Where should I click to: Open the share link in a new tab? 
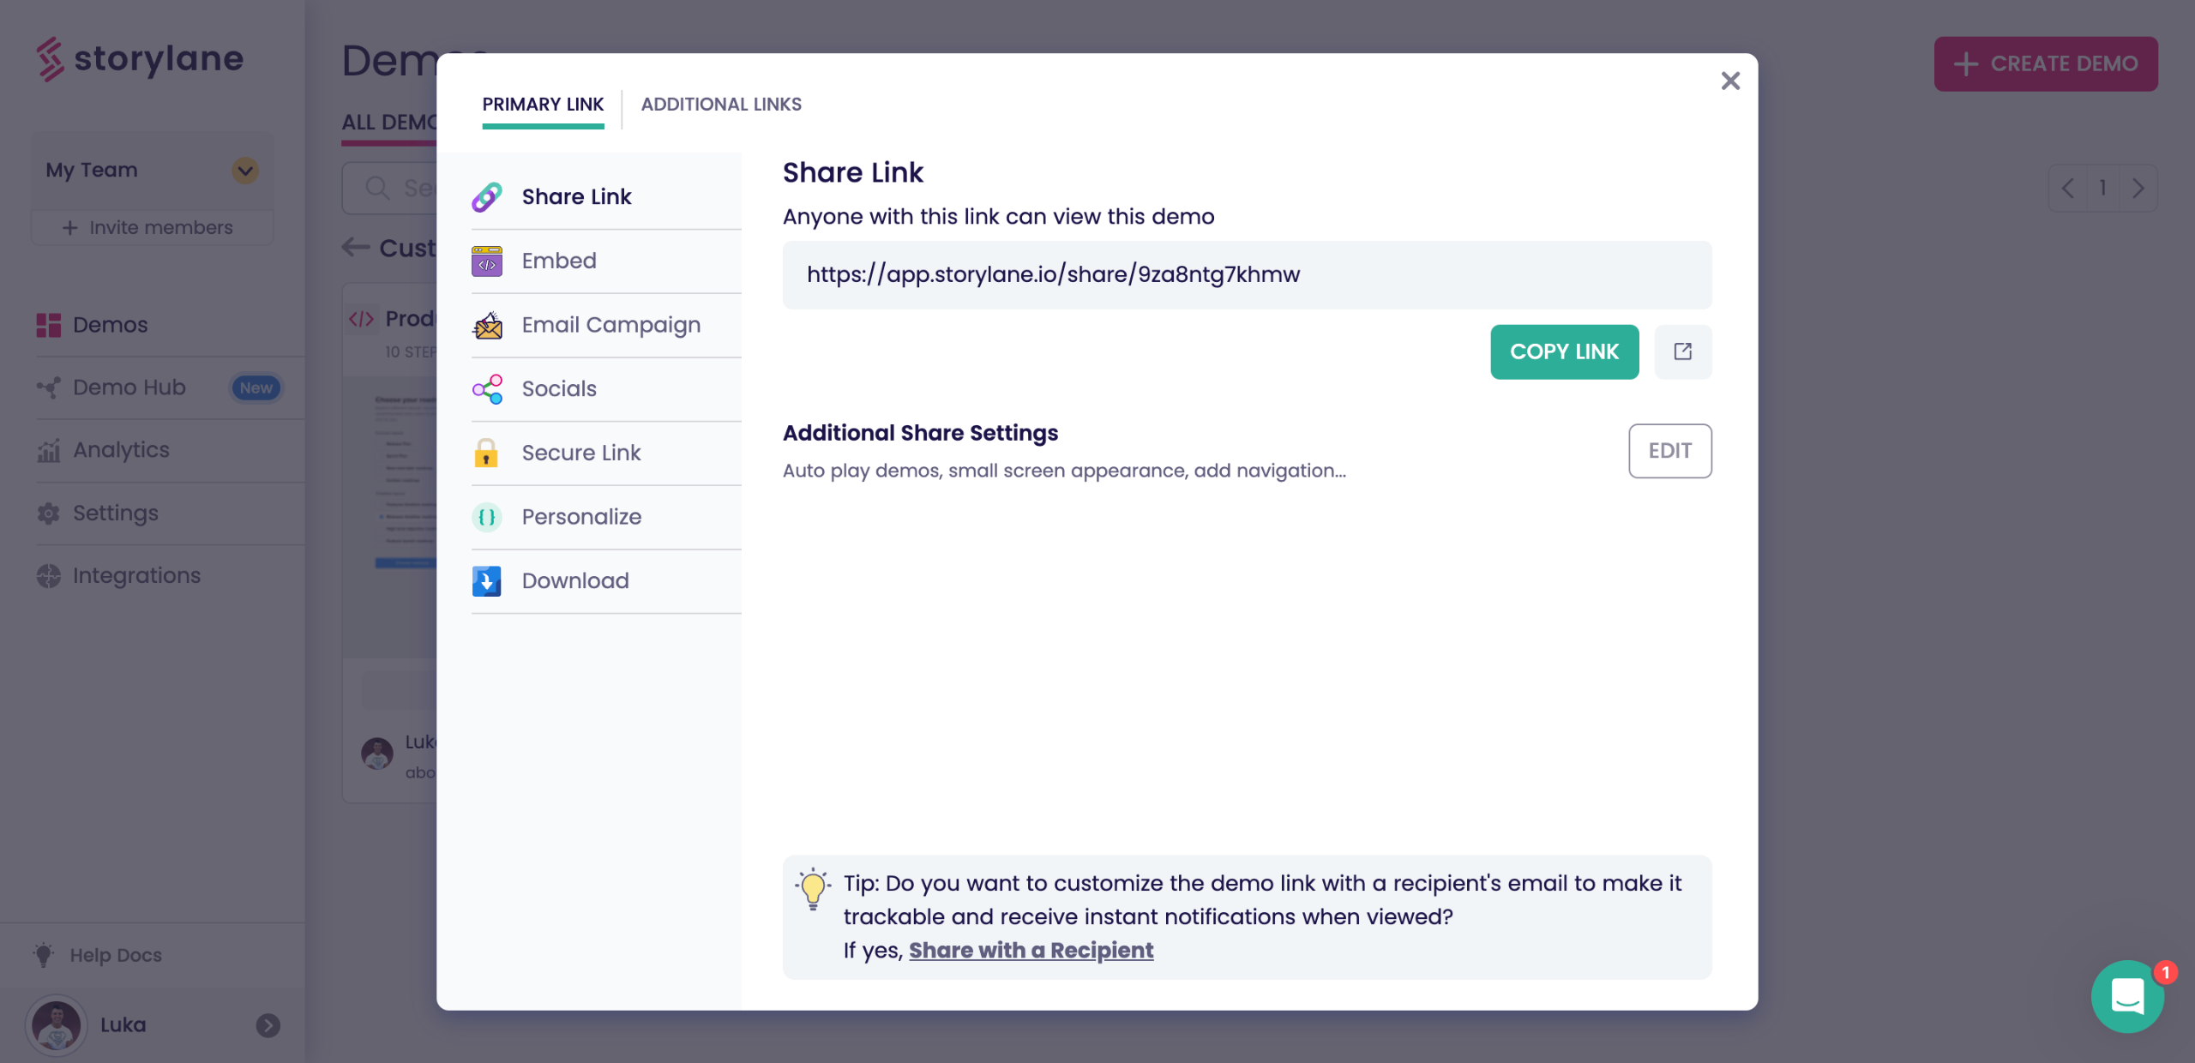1682,351
